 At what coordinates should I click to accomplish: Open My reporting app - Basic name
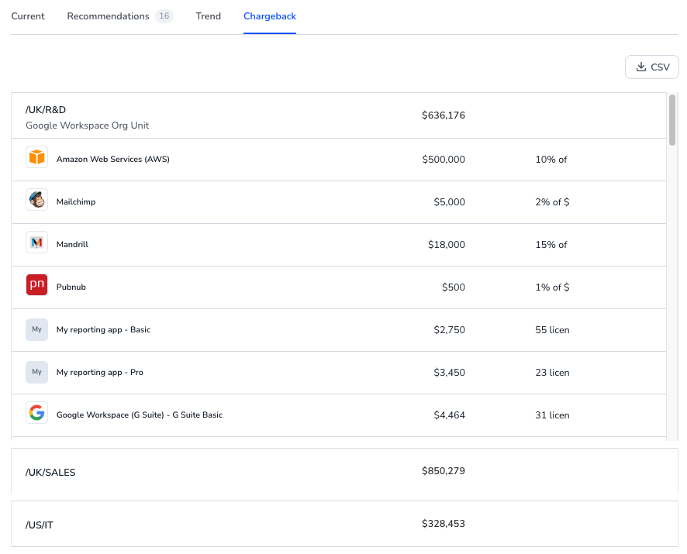103,330
